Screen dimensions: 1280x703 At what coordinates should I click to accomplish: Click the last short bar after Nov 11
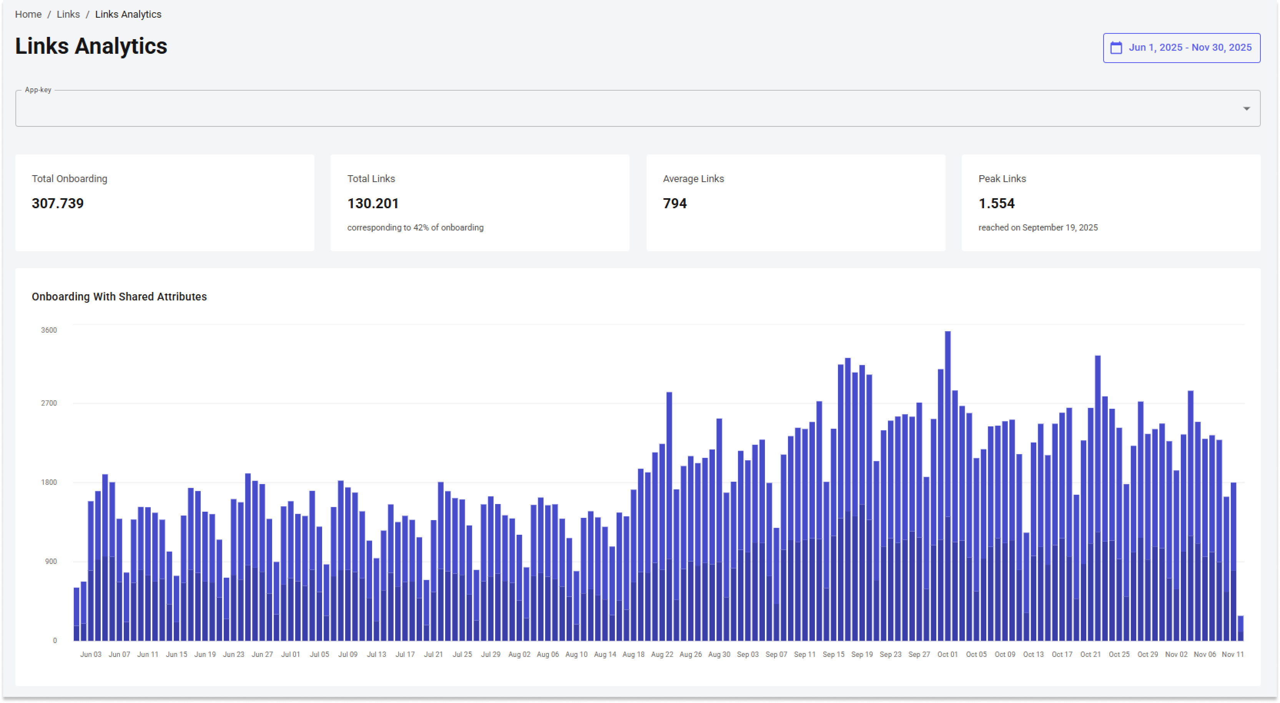point(1240,628)
